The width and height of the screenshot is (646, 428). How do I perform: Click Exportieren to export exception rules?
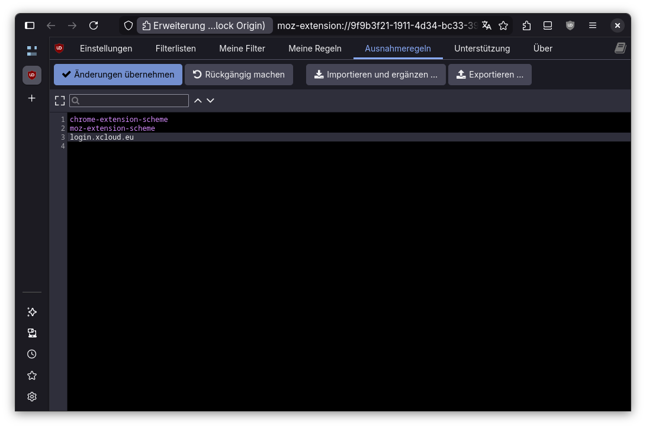pyautogui.click(x=490, y=75)
